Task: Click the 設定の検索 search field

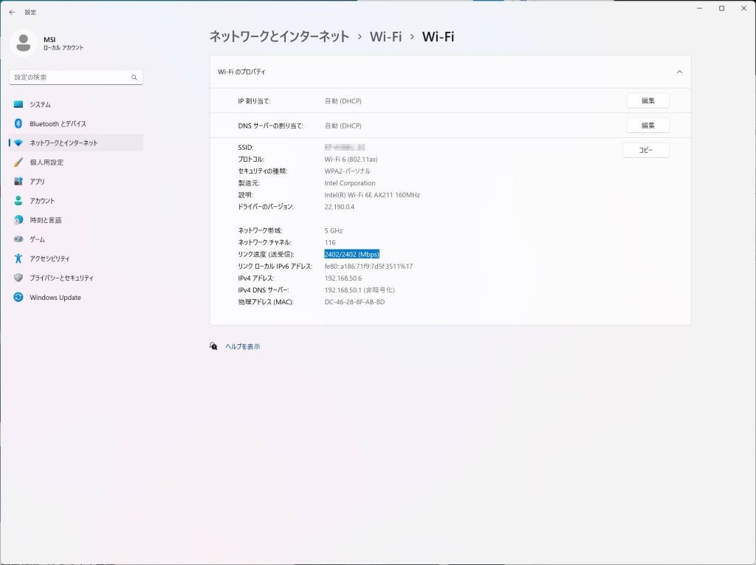Action: coord(76,78)
